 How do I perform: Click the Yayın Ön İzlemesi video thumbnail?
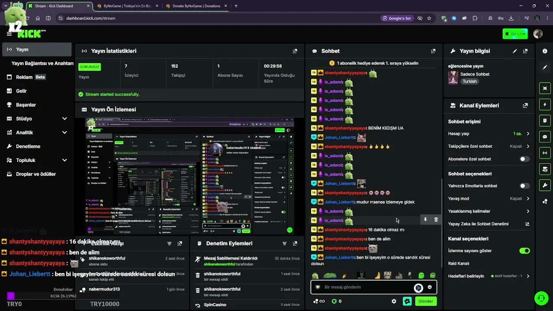pos(190,176)
